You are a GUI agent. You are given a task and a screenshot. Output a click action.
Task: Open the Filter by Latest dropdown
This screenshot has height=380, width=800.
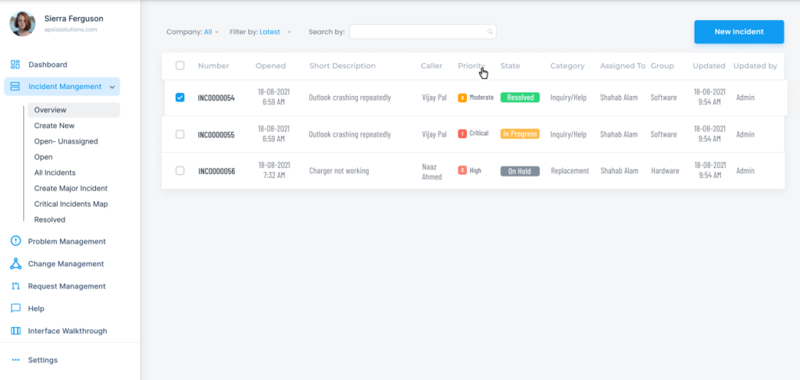(x=275, y=32)
